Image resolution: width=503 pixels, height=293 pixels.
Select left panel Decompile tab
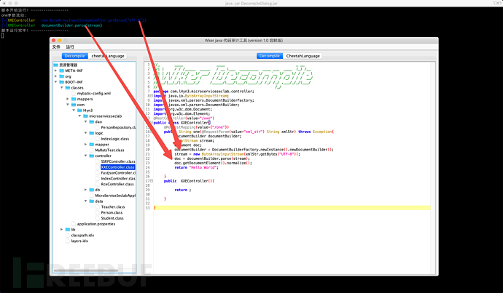pyautogui.click(x=74, y=56)
